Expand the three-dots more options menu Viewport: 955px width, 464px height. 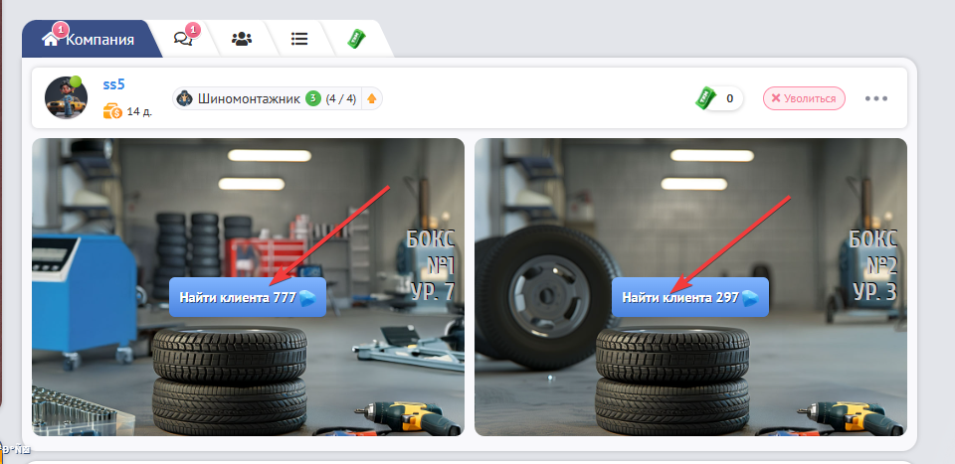[876, 98]
